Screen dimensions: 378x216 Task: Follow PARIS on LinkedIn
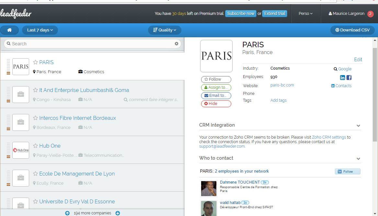tap(348, 171)
